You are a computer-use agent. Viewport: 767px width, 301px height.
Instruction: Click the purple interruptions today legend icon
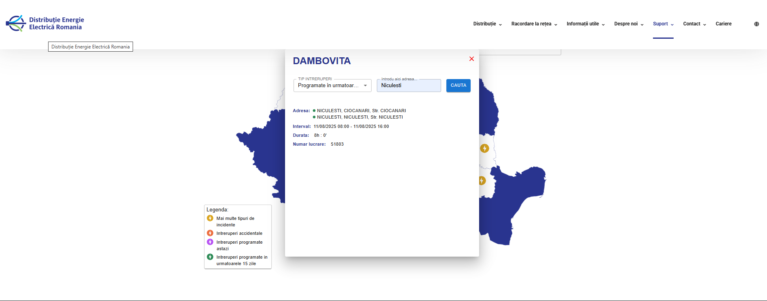(210, 242)
